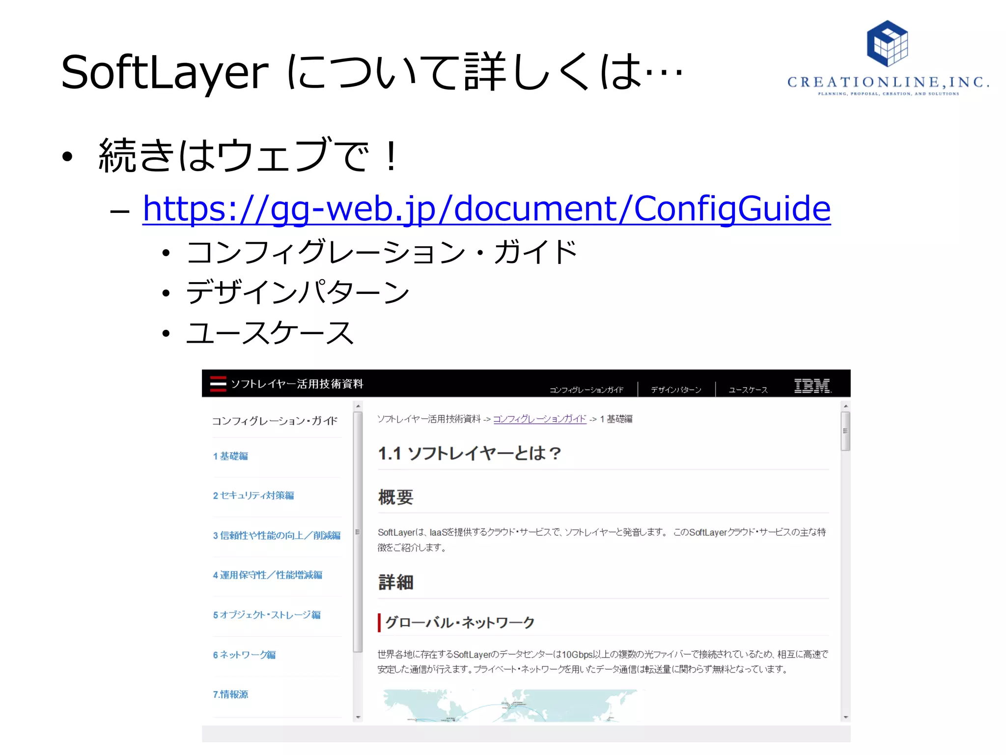1006x755 pixels.
Task: Click the SoftLayer red striped logo icon
Action: [218, 384]
